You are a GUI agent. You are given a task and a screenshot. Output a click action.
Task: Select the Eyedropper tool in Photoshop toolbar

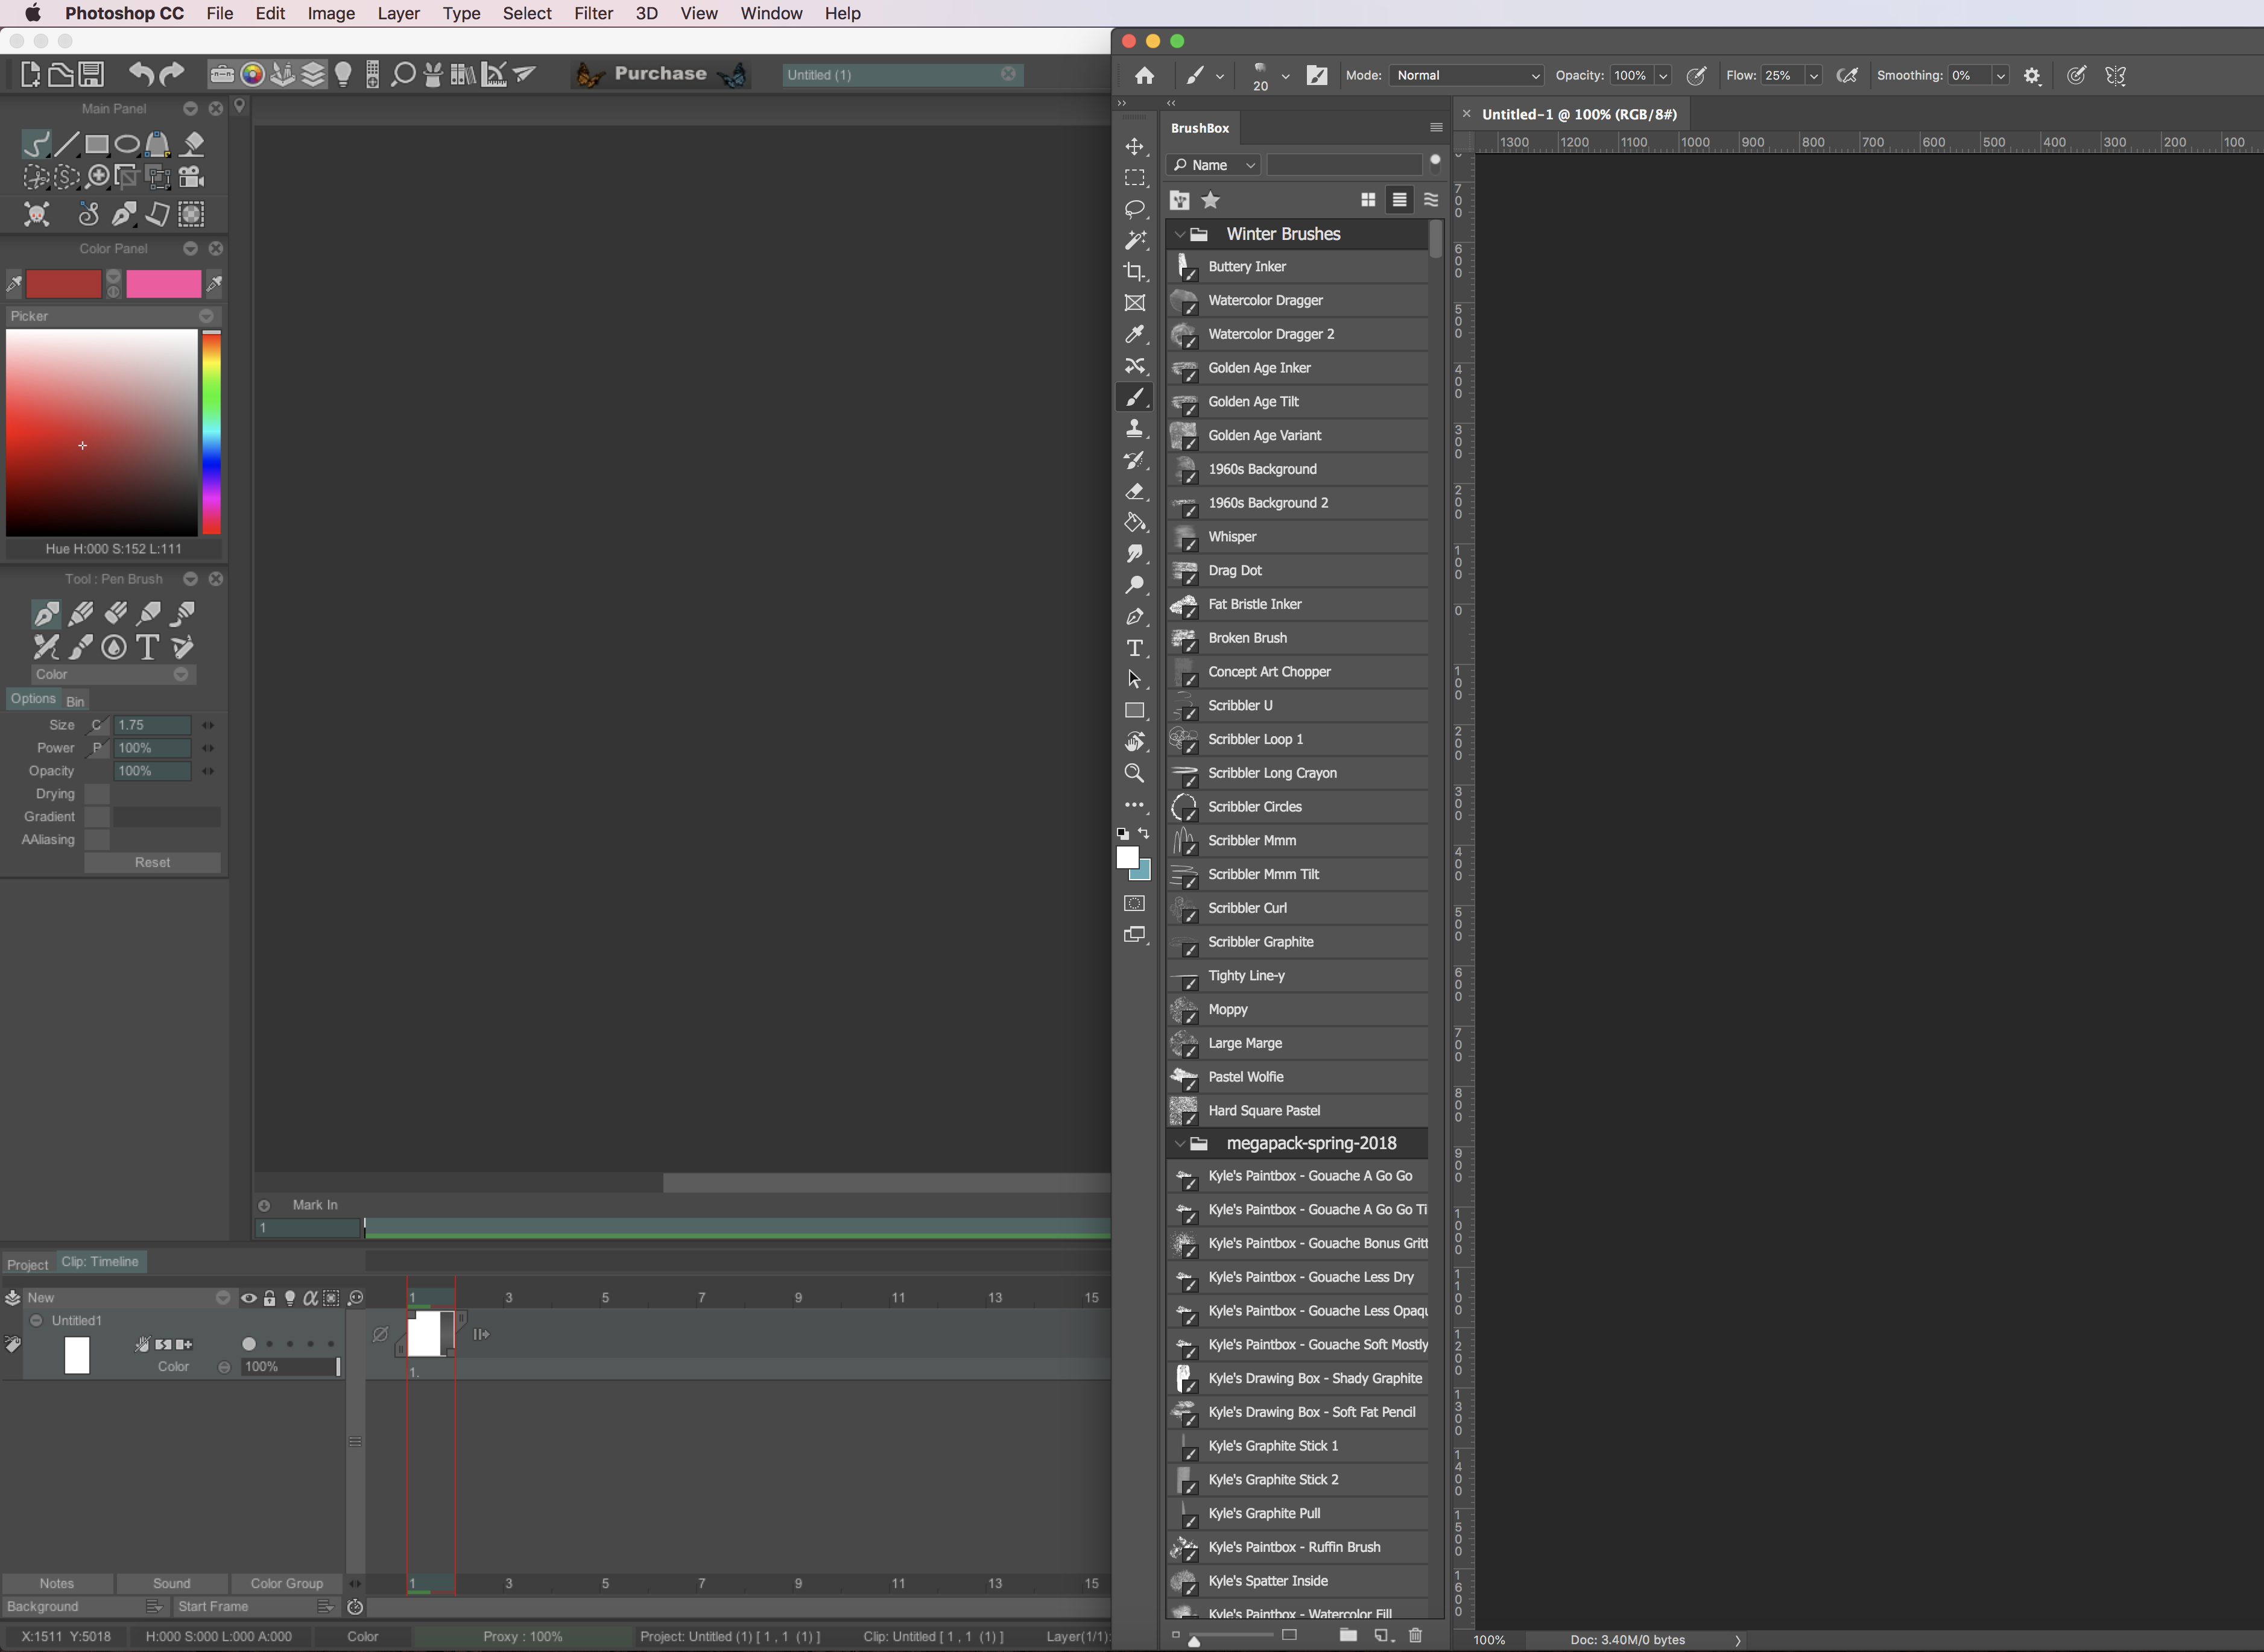1134,334
